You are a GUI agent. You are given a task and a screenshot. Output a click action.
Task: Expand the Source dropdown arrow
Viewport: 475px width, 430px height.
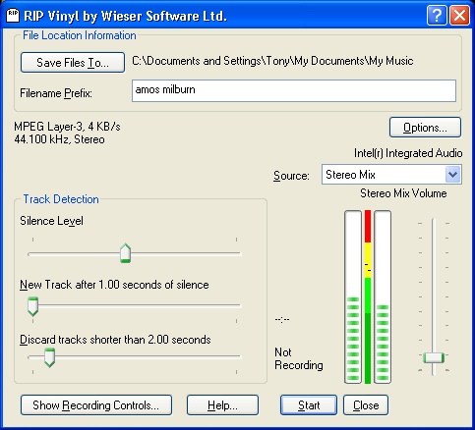[452, 175]
